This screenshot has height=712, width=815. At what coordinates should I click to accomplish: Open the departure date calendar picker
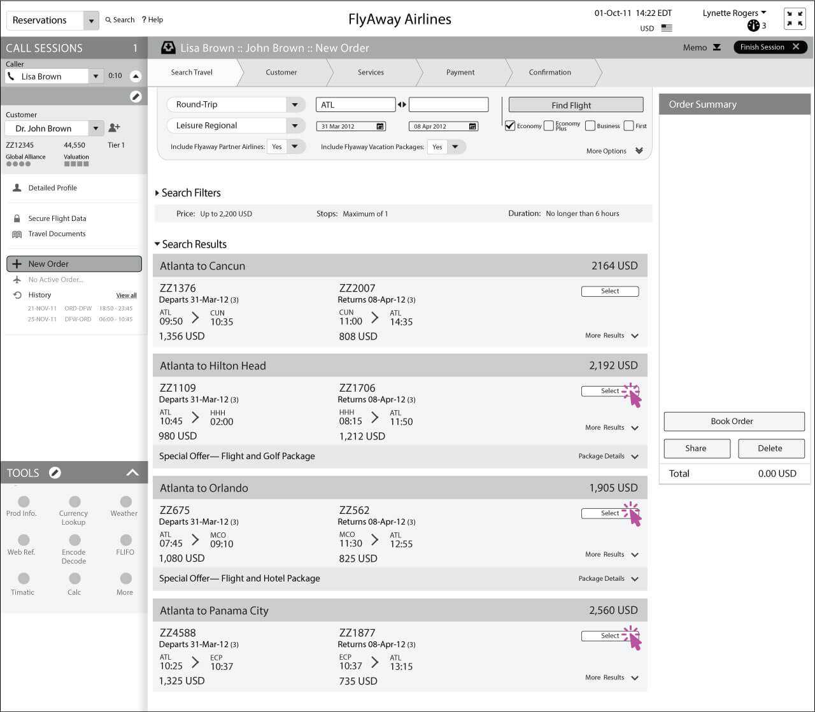380,127
